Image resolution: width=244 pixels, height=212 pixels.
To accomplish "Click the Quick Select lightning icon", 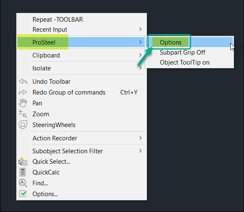I will (x=23, y=161).
